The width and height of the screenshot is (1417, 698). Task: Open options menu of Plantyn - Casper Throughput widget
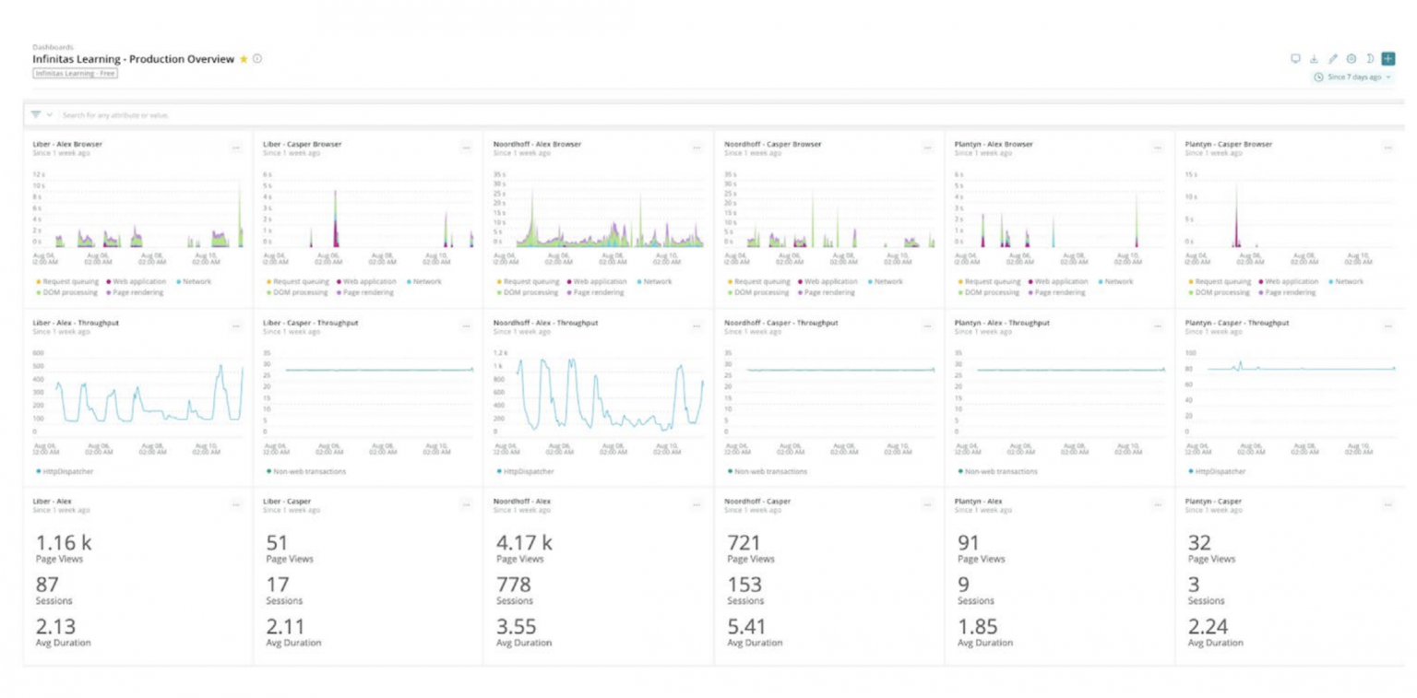click(x=1388, y=326)
